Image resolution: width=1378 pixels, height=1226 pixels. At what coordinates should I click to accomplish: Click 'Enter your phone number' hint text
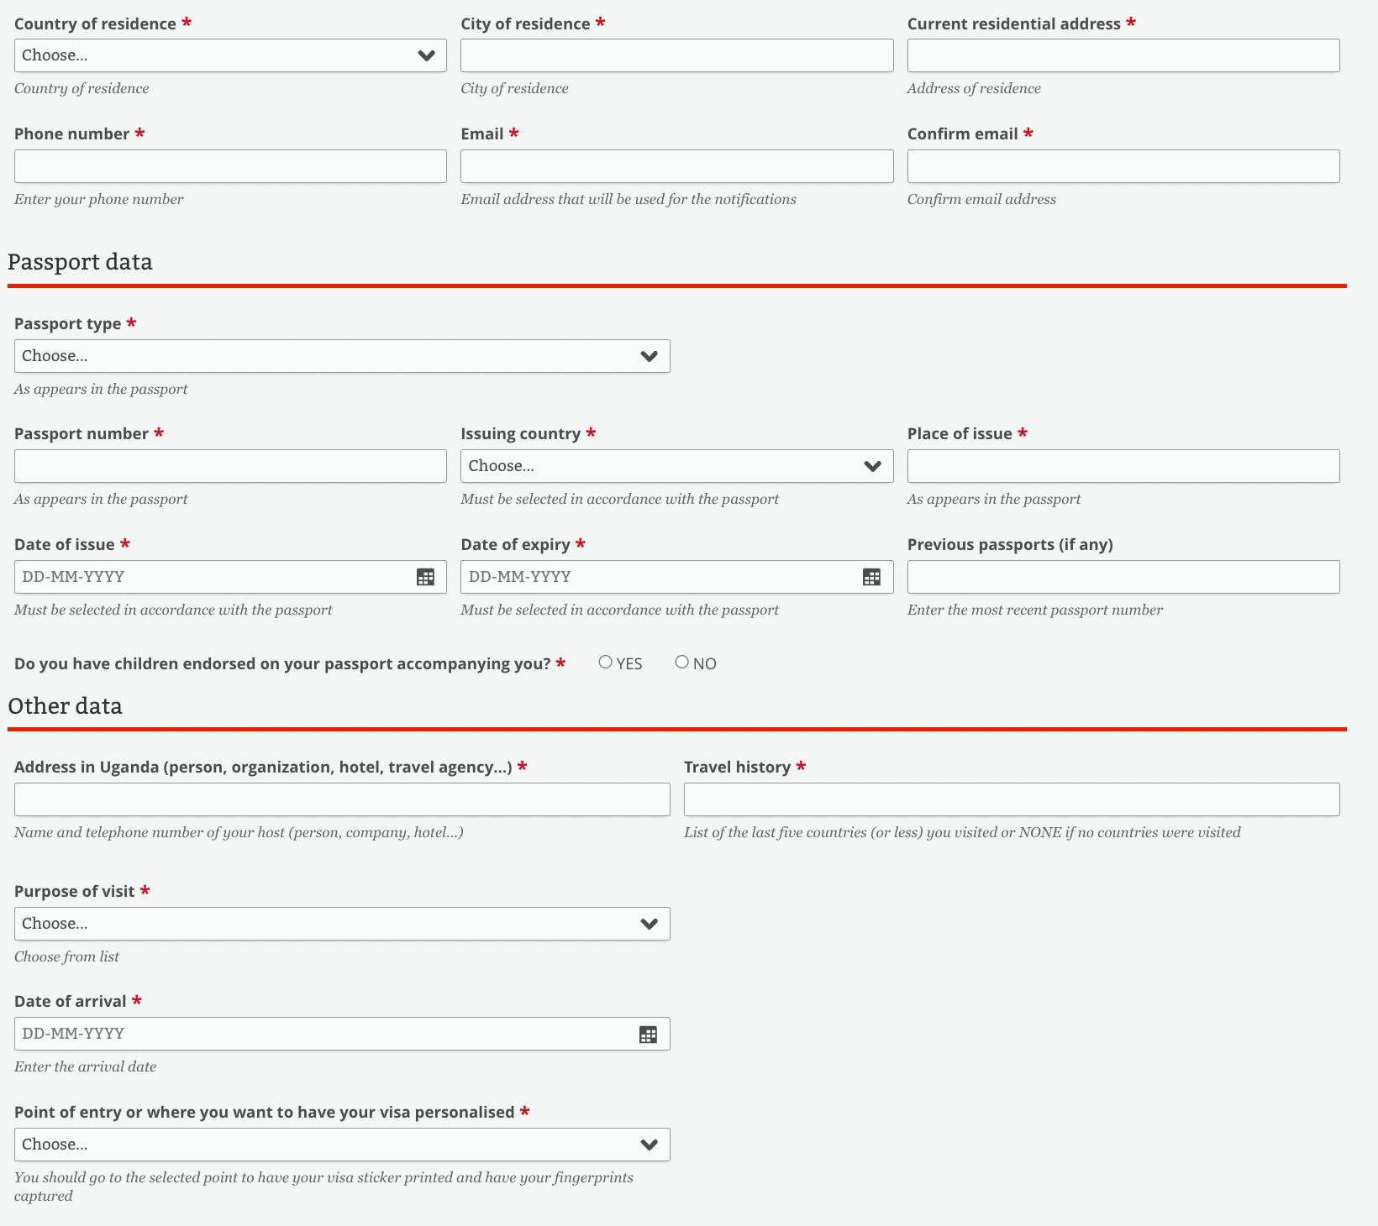coord(98,199)
